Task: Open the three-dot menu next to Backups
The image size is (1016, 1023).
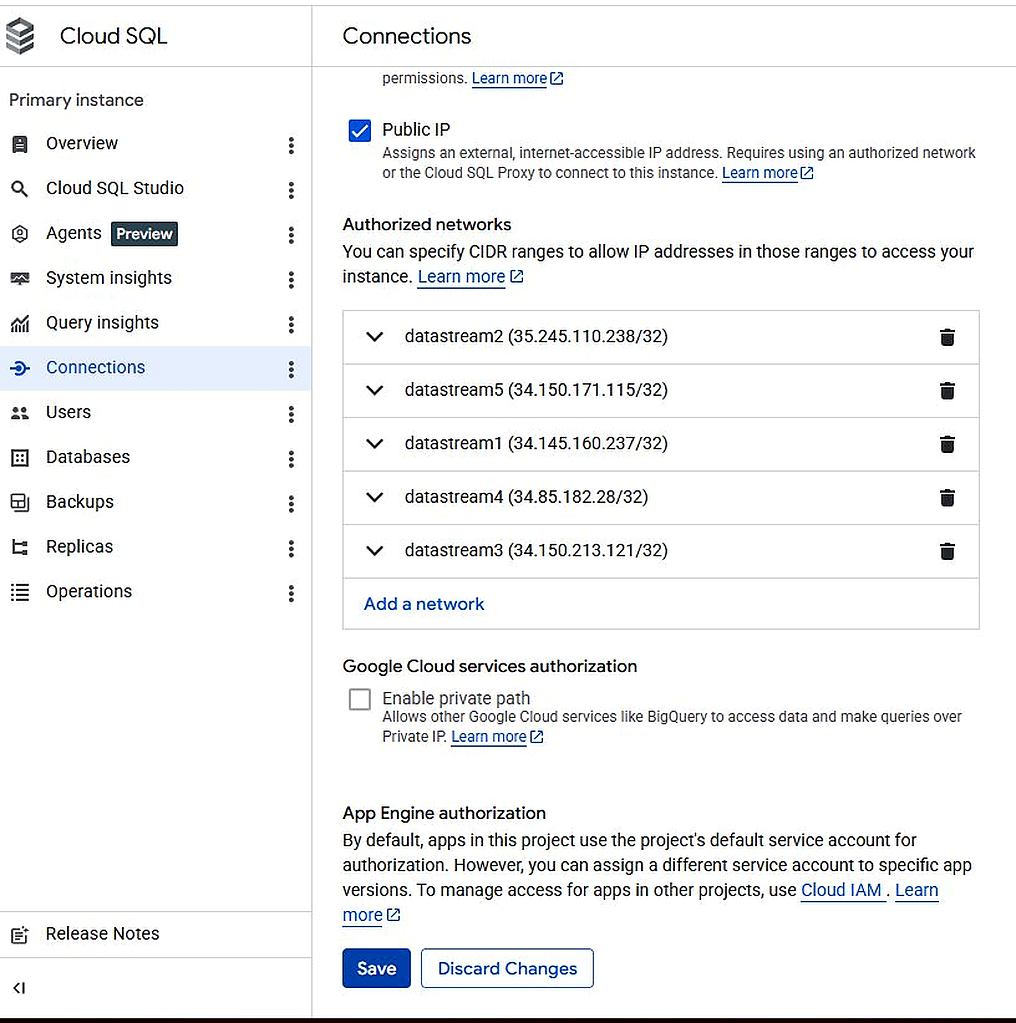Action: [291, 503]
